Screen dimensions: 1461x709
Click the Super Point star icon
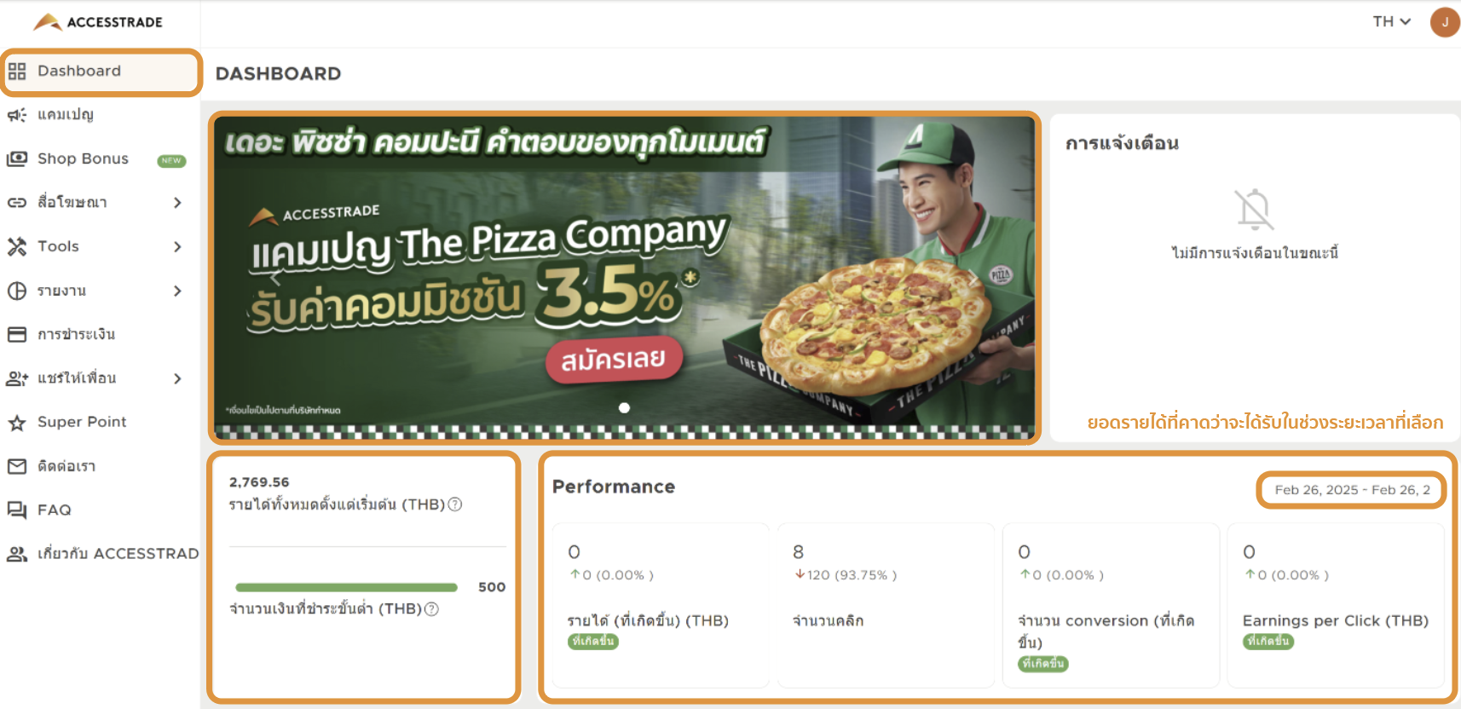[x=17, y=423]
